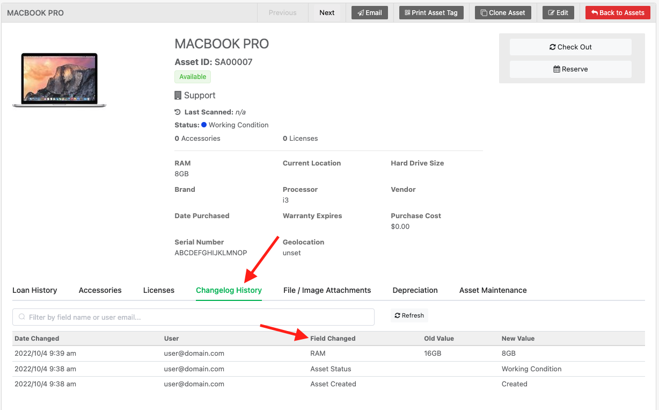Open the Accessories tab
Screen dimensions: 659x410
tap(100, 290)
